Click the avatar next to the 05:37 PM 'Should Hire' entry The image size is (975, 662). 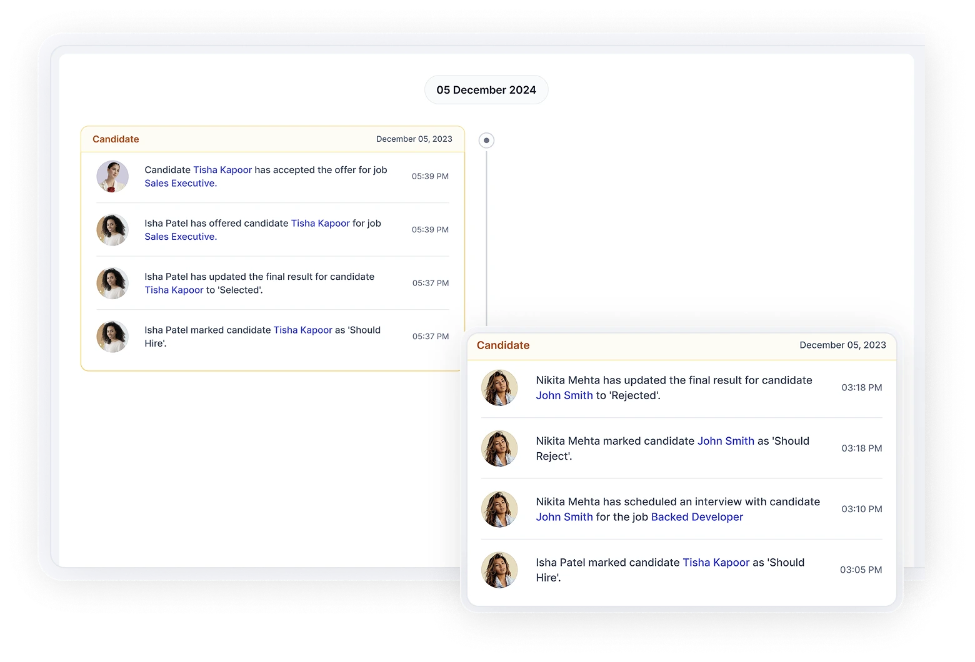pyautogui.click(x=112, y=337)
